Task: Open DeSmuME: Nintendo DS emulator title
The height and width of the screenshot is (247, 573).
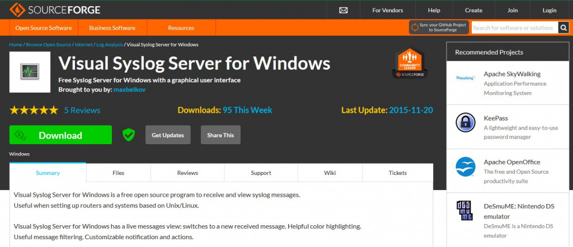Action: pyautogui.click(x=519, y=211)
